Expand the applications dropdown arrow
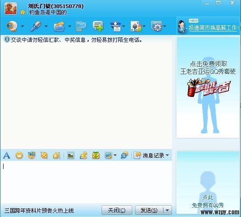Image resolution: width=241 pixels, height=217 pixels. click(165, 26)
